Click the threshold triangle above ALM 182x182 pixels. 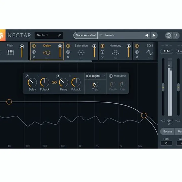click(x=167, y=45)
